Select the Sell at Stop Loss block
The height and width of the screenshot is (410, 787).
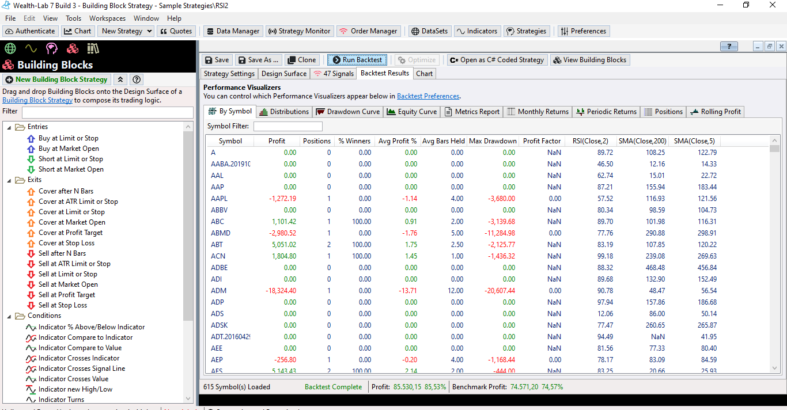63,305
